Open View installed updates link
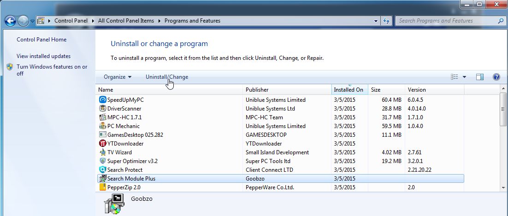Image resolution: width=508 pixels, height=216 pixels. [x=43, y=56]
